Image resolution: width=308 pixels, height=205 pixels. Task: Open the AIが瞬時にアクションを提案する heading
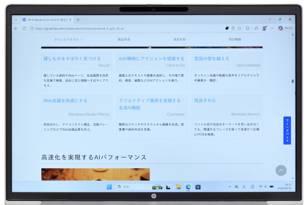(x=151, y=58)
